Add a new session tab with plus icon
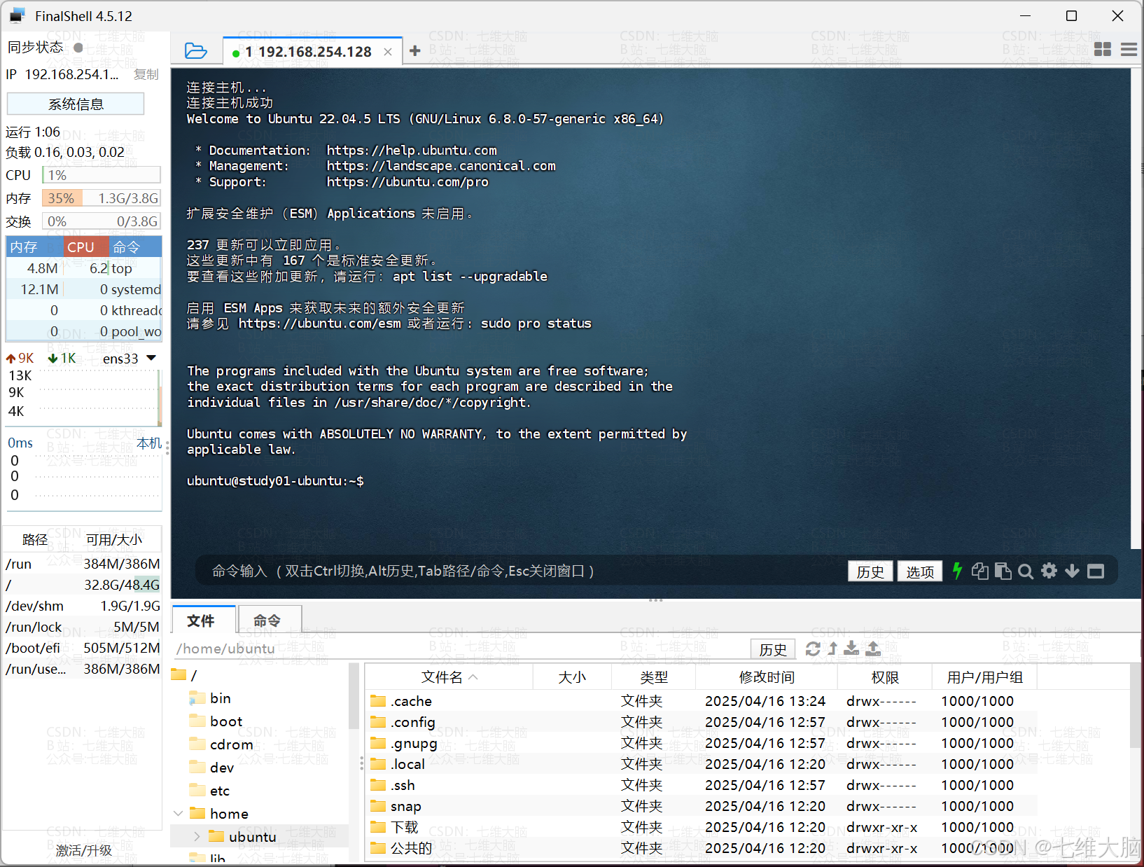Viewport: 1144px width, 867px height. click(x=415, y=50)
